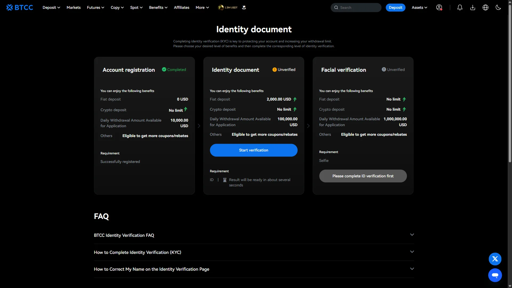This screenshot has width=512, height=288.
Task: Start identity document verification
Action: [x=254, y=150]
